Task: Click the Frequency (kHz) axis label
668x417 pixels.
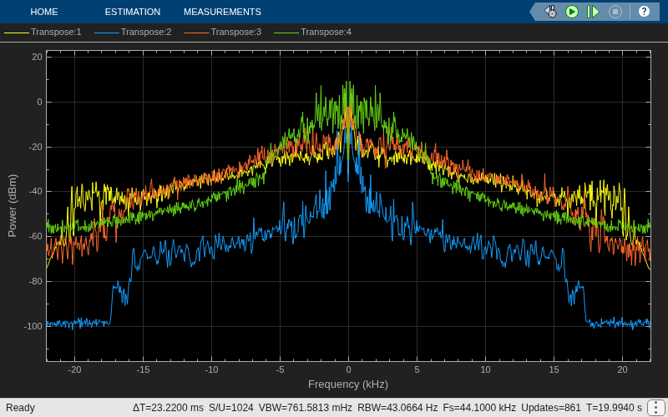Action: [x=348, y=384]
